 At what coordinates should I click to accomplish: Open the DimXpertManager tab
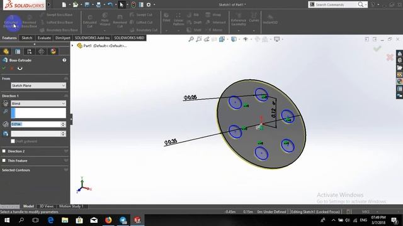[x=42, y=51]
